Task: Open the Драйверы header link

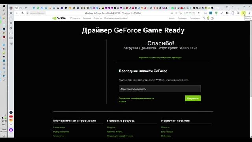Action: point(182,19)
